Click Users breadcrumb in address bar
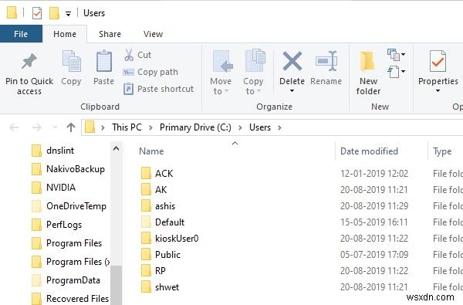 pyautogui.click(x=260, y=127)
